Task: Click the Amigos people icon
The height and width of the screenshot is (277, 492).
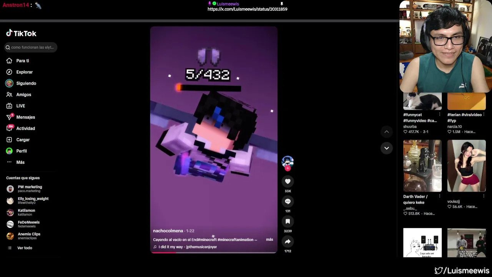Action: click(9, 95)
